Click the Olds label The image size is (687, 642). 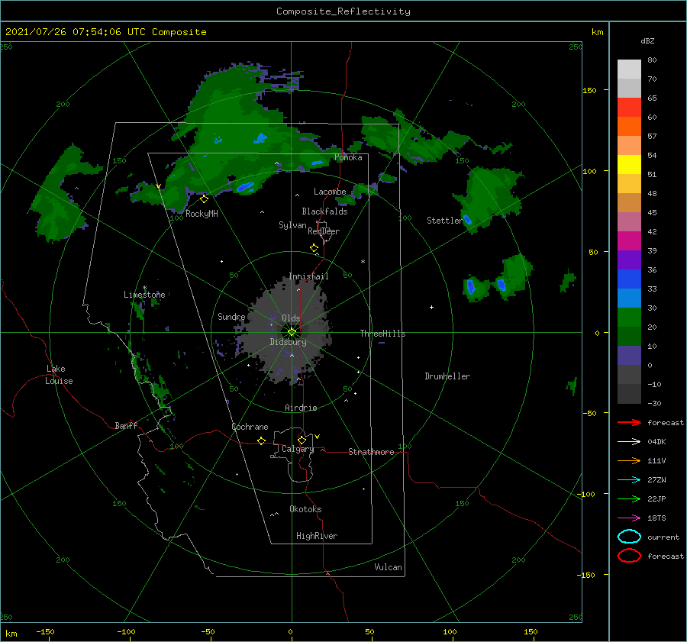click(291, 318)
